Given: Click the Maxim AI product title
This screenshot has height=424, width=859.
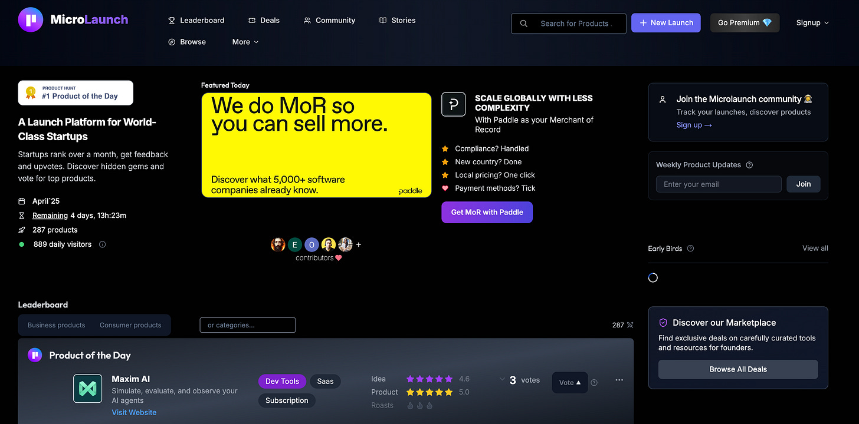Looking at the screenshot, I should [130, 379].
